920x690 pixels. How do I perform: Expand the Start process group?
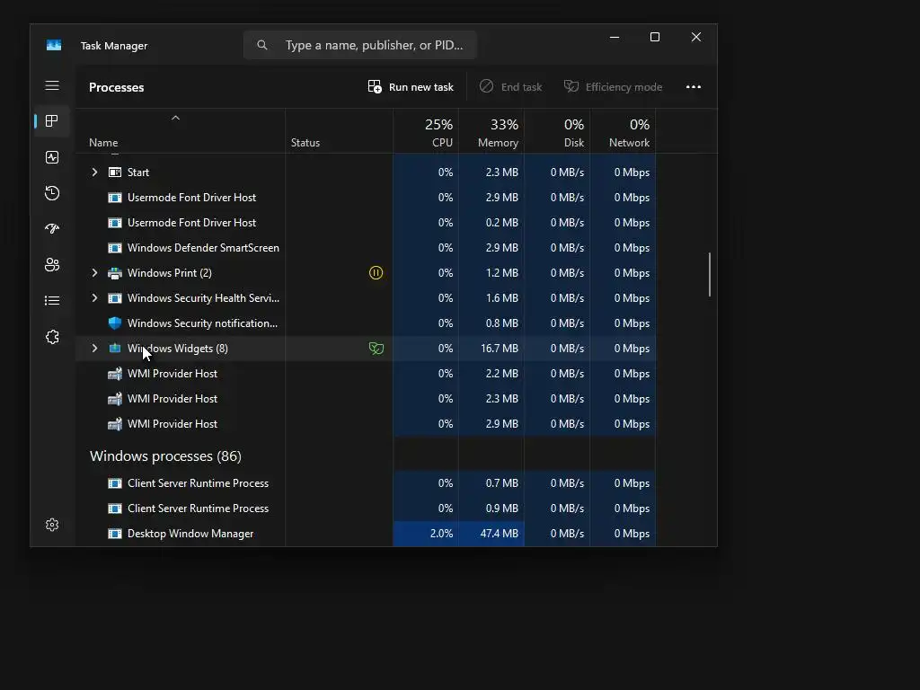pyautogui.click(x=94, y=172)
